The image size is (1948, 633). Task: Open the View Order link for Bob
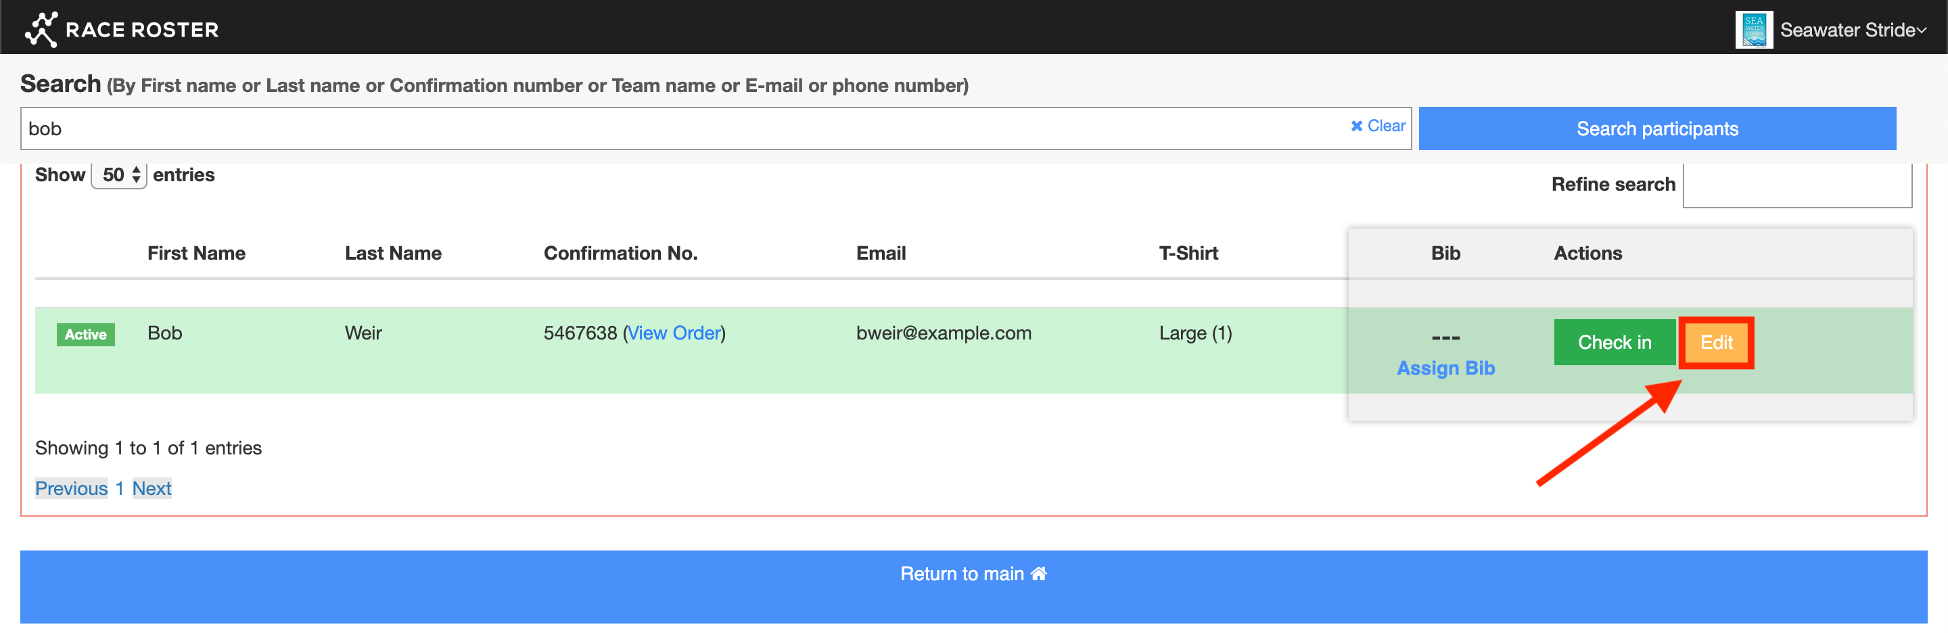(x=673, y=333)
